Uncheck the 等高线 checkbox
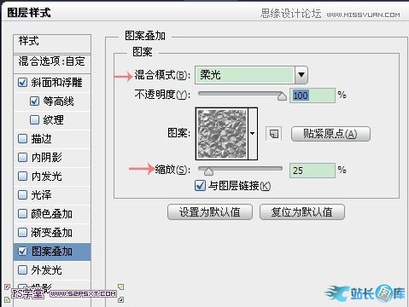This screenshot has height=307, width=409. point(34,101)
